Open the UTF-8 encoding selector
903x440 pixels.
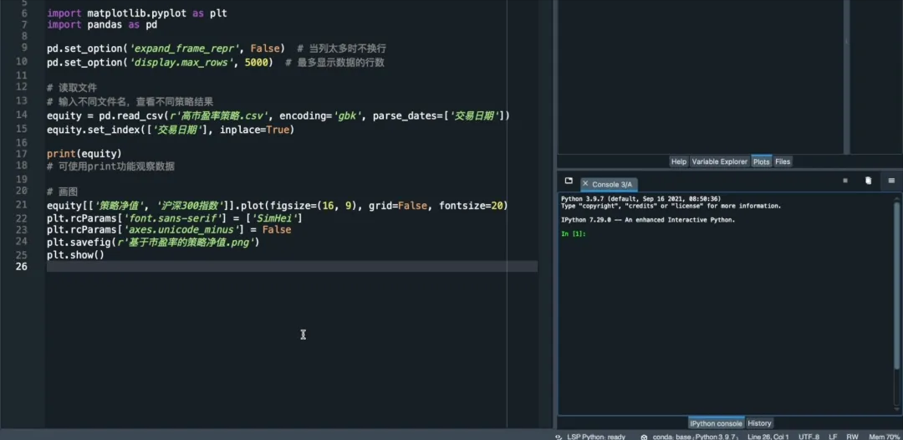[809, 437]
